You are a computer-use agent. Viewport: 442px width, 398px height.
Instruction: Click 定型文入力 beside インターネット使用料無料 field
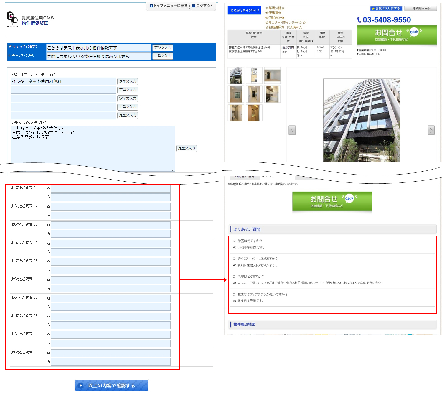[128, 81]
